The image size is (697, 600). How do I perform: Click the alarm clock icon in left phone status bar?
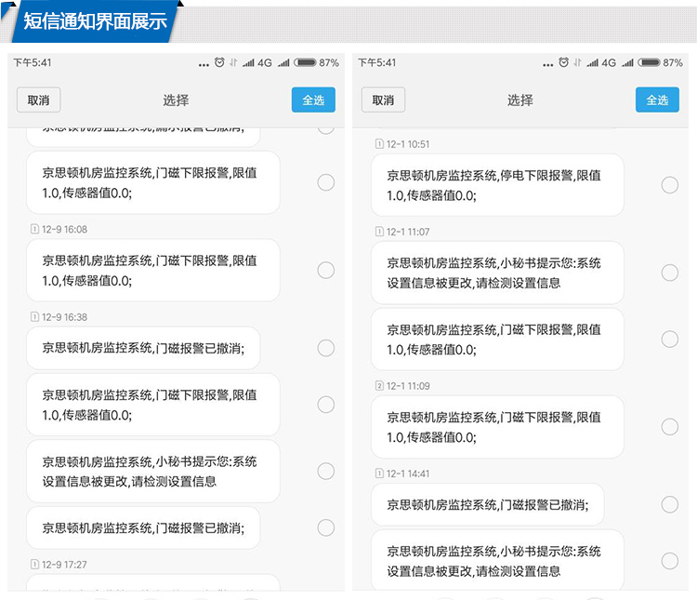tap(219, 63)
